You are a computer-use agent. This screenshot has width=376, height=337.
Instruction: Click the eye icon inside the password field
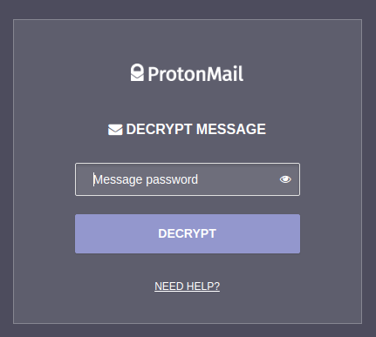[x=285, y=179]
